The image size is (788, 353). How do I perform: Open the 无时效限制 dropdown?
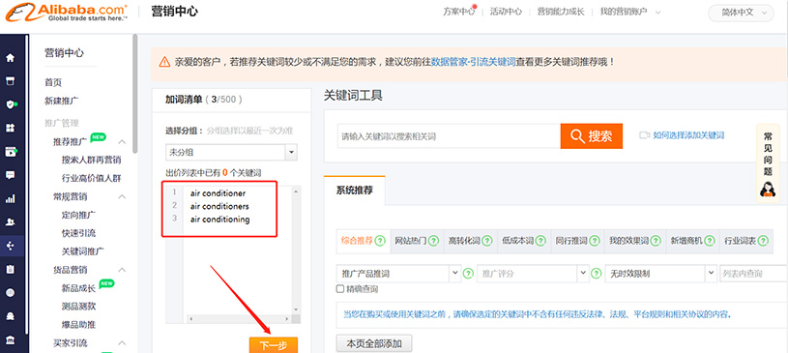click(660, 274)
